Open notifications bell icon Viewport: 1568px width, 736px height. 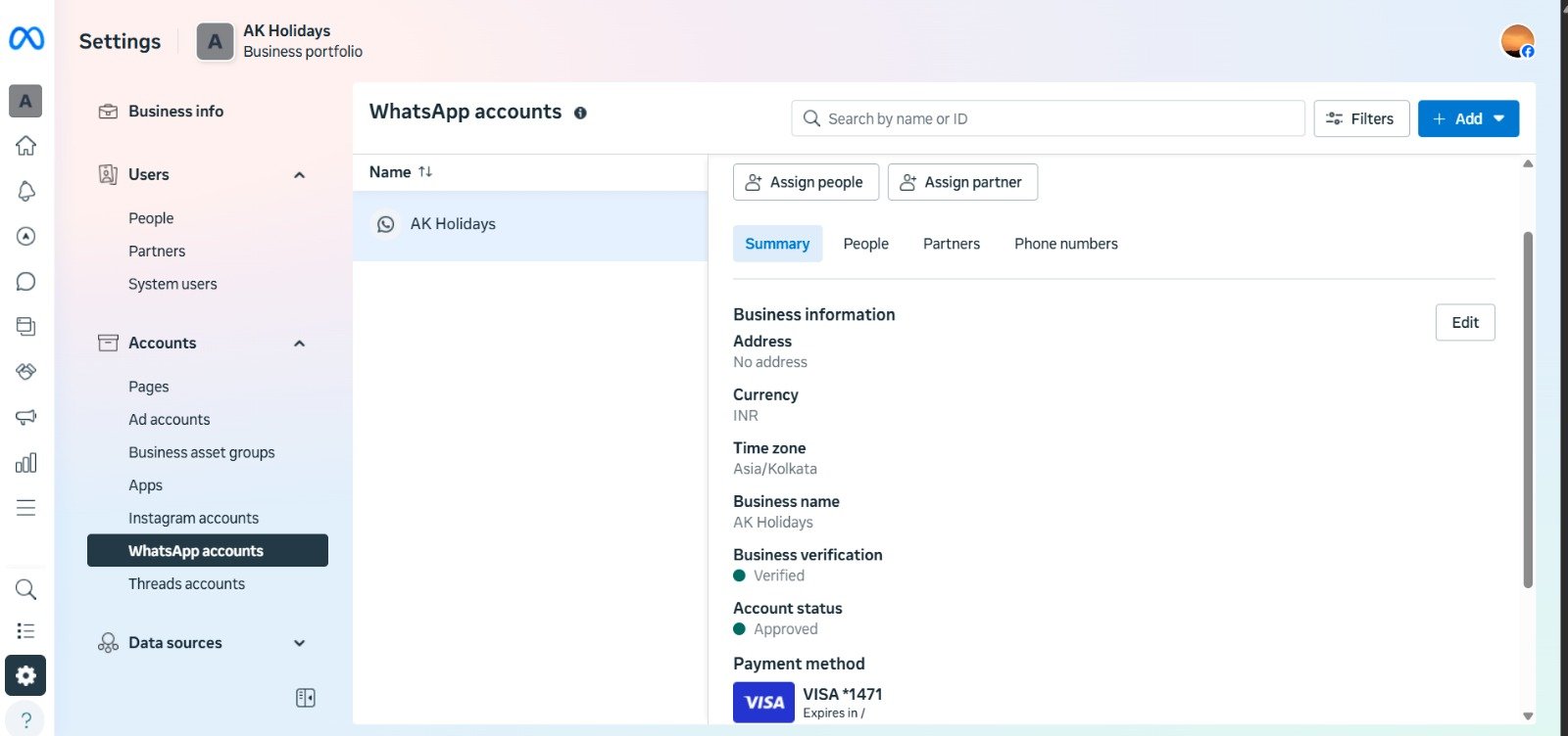(26, 191)
